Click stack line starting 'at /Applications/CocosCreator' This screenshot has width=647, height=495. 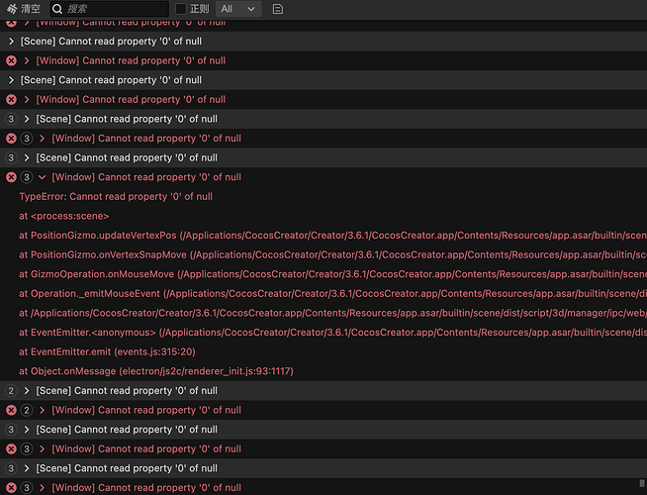332,313
